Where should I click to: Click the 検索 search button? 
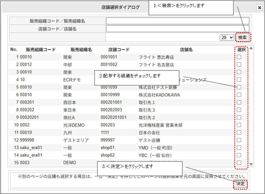pyautogui.click(x=242, y=37)
